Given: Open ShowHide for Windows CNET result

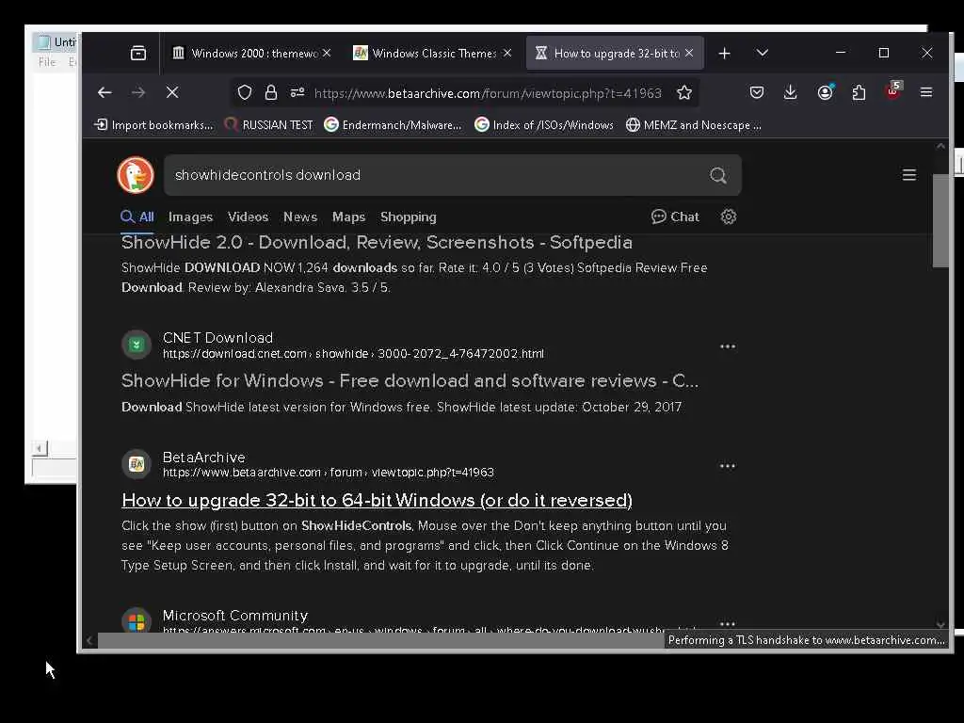Looking at the screenshot, I should [410, 380].
